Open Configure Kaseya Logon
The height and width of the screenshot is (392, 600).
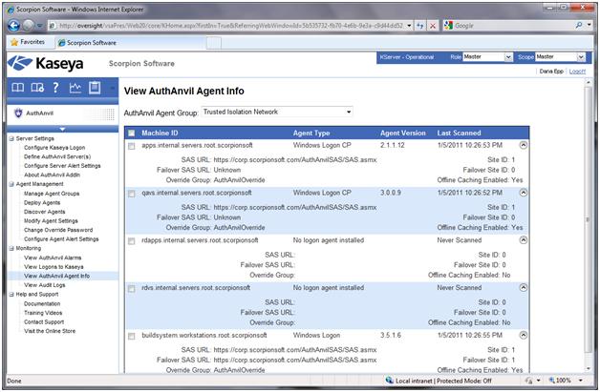click(x=54, y=148)
